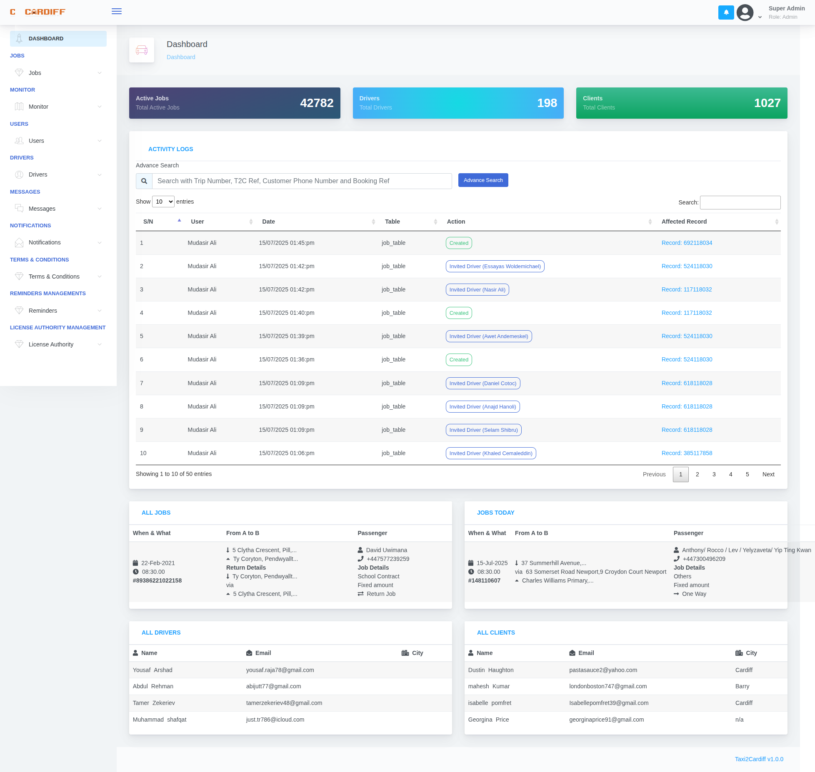Image resolution: width=815 pixels, height=772 pixels.
Task: Click the notification bell icon
Action: point(726,12)
